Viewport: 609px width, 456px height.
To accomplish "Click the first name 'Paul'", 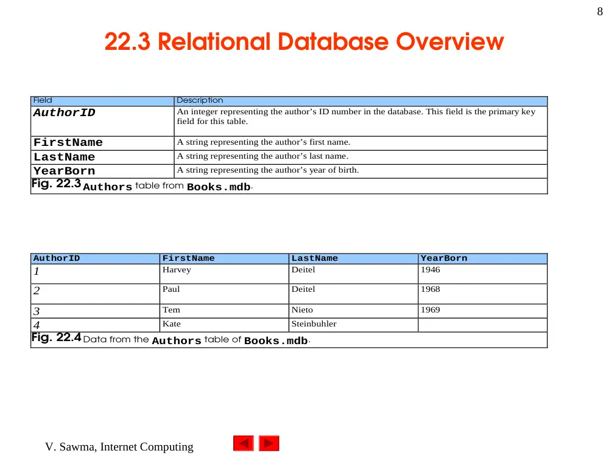I will point(171,289).
